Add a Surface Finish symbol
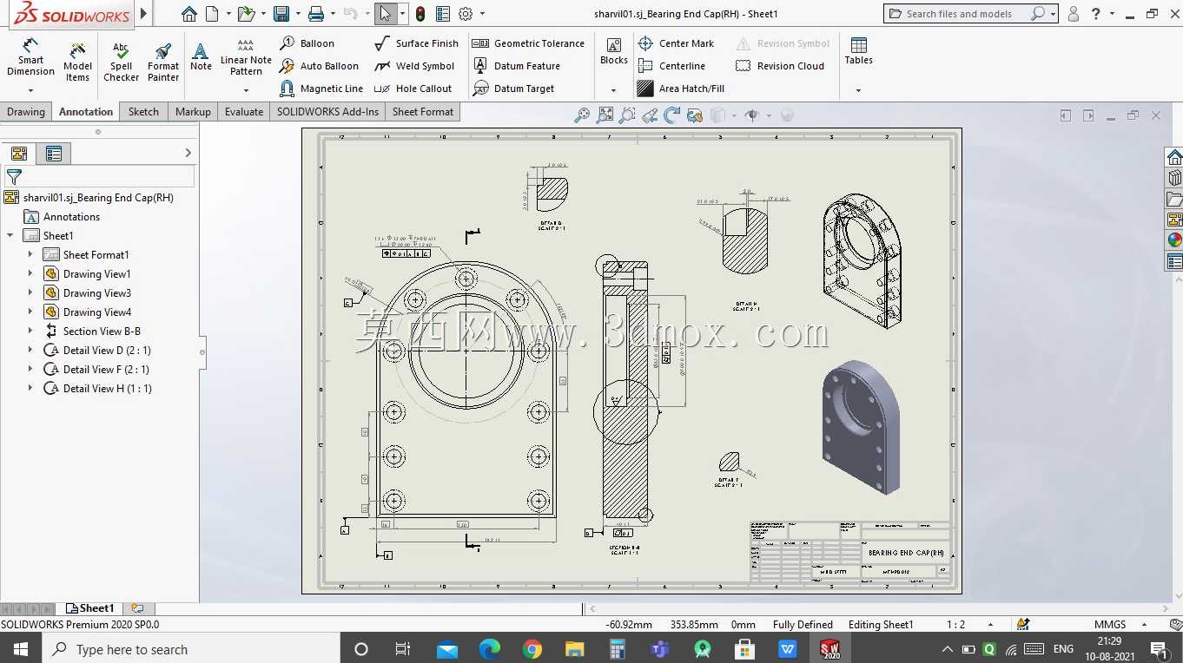The height and width of the screenshot is (663, 1183). 416,43
